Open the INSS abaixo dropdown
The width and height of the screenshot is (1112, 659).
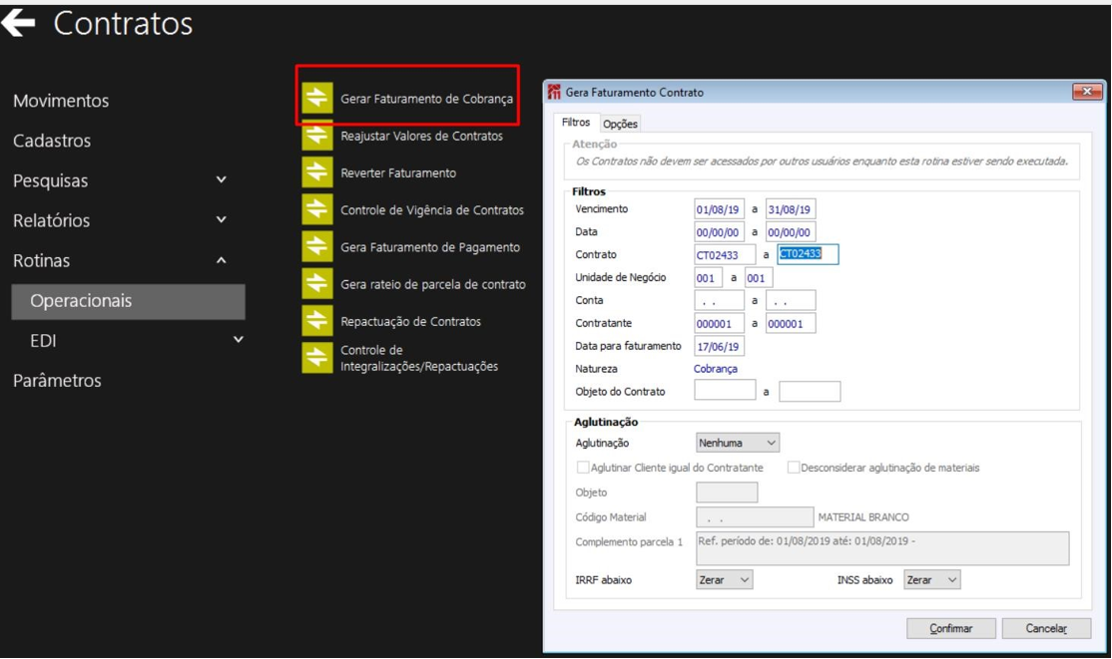pos(932,579)
